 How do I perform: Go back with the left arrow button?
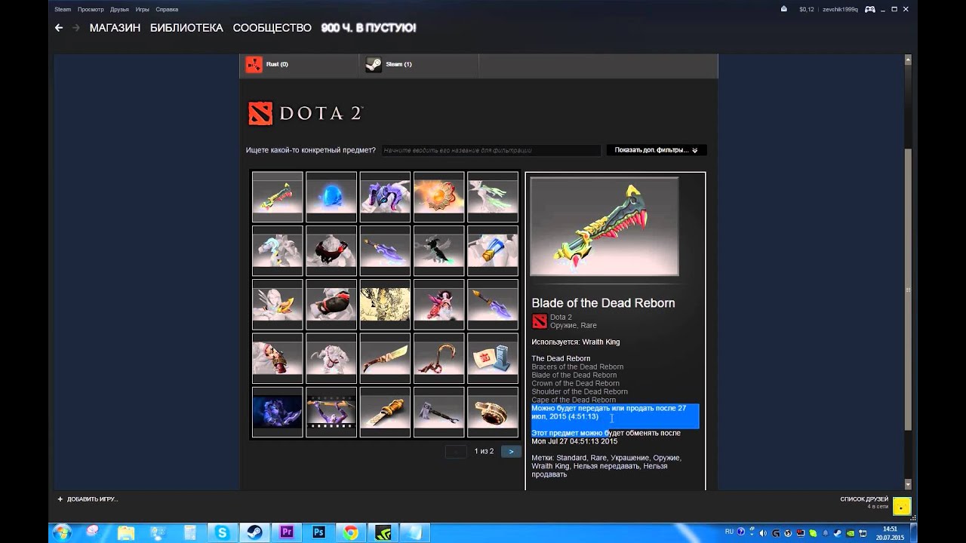click(x=59, y=28)
